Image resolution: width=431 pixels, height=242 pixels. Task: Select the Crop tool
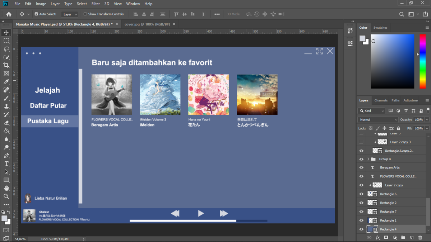(x=6, y=65)
